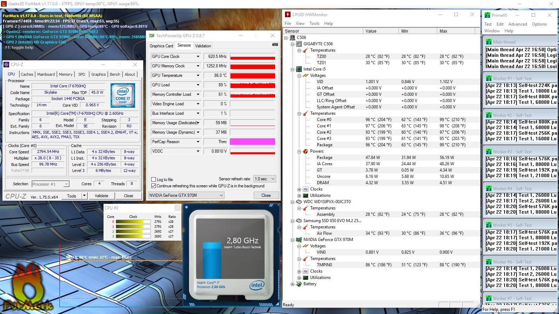The width and height of the screenshot is (559, 314).
Task: Click the Core Speed value field in CPU-Z
Action: point(48,152)
